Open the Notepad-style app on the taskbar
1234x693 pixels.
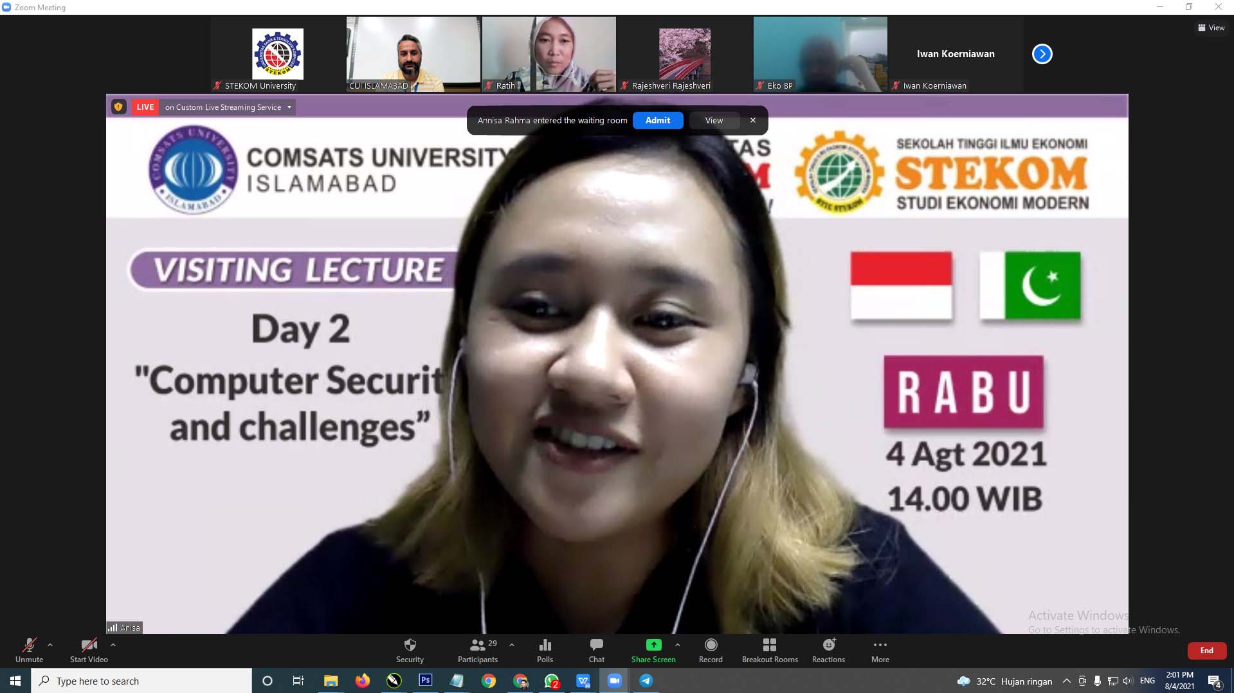[x=457, y=681]
